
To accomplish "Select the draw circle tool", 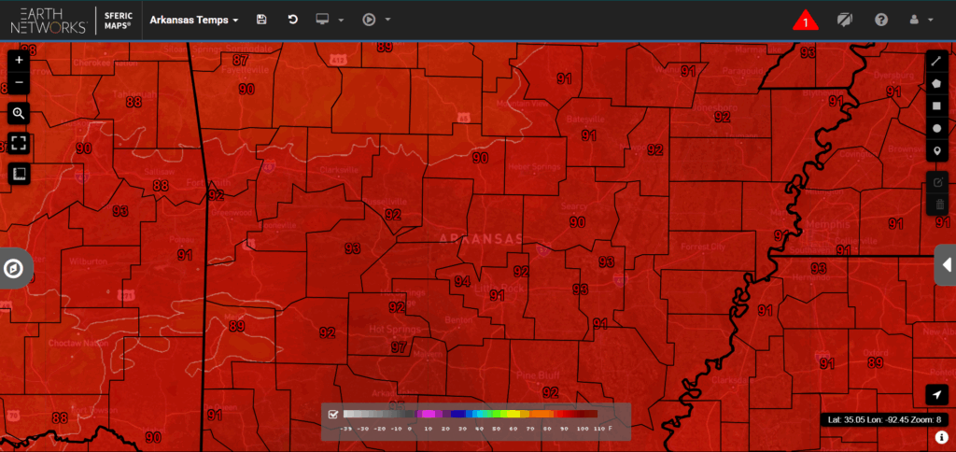I will coord(938,128).
